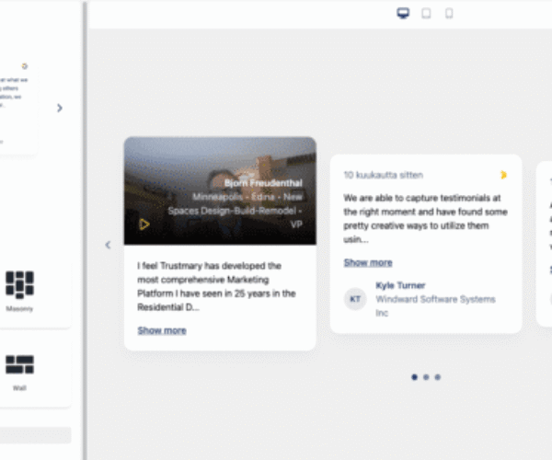This screenshot has height=460, width=552.
Task: Click the '10 kuukautta sitten' date
Action: (384, 175)
